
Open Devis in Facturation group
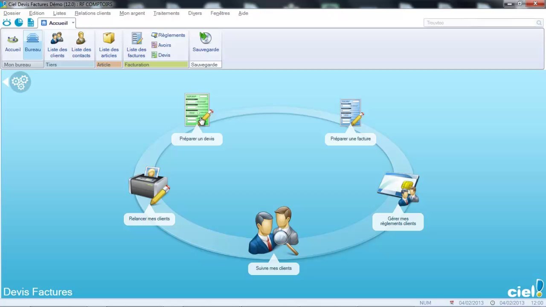pyautogui.click(x=161, y=55)
